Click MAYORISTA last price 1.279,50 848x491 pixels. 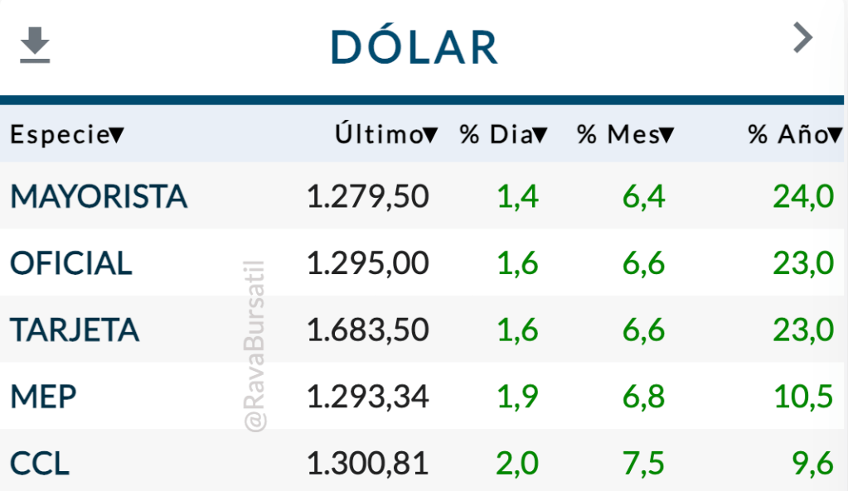(367, 197)
